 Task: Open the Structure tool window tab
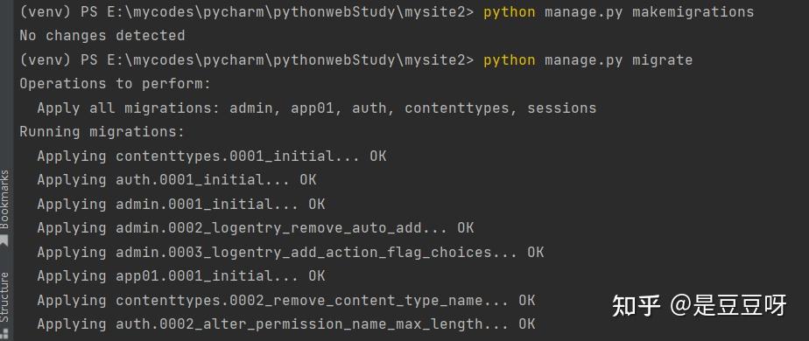[5, 298]
